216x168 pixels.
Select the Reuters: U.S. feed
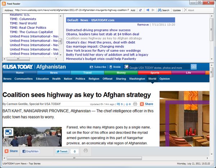(x=20, y=15)
